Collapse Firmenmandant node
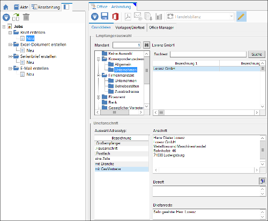Screen dimensions: 268x221 [x=98, y=76]
